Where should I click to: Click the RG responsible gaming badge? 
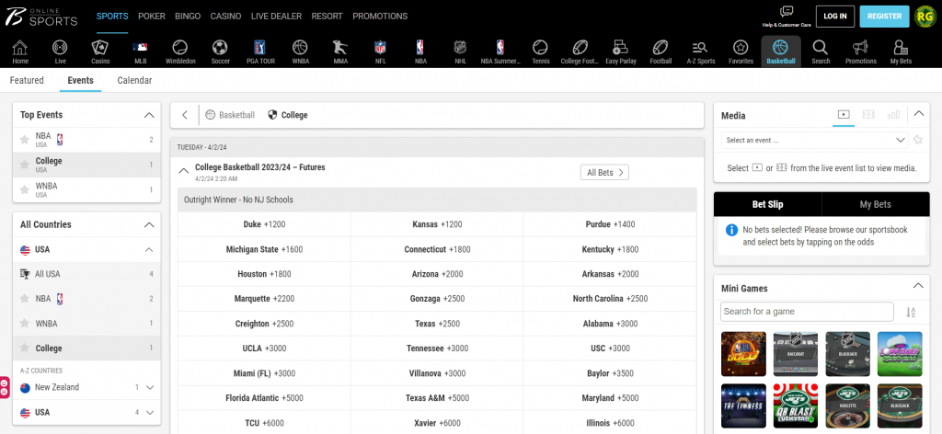pos(925,17)
